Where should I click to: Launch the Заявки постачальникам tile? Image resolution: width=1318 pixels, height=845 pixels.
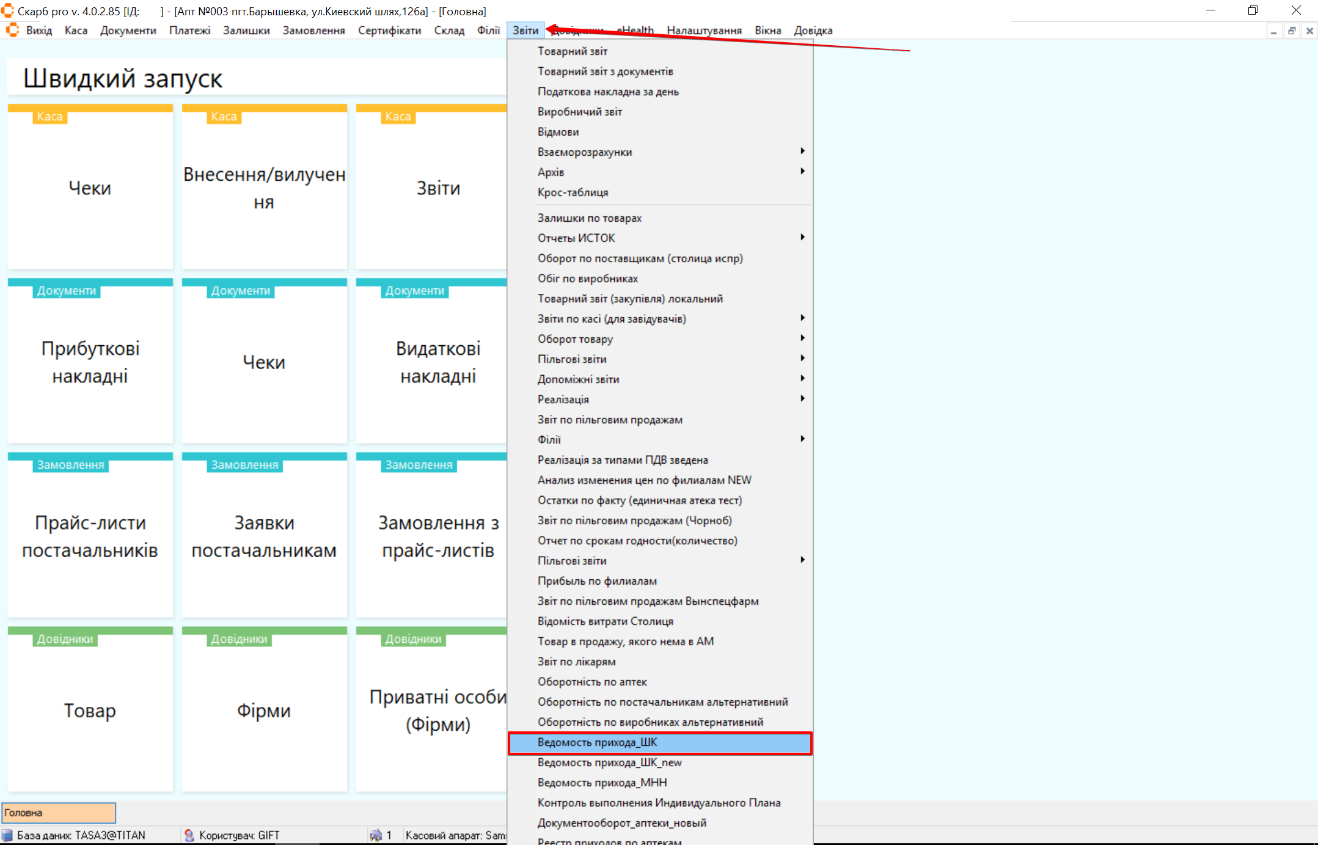pos(264,536)
